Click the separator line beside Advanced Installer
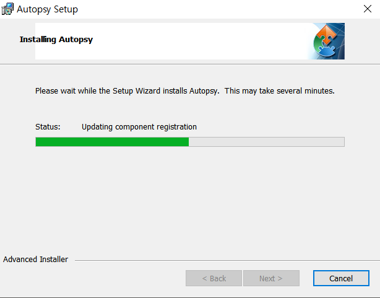Viewport: 380px width, 298px height. click(227, 261)
